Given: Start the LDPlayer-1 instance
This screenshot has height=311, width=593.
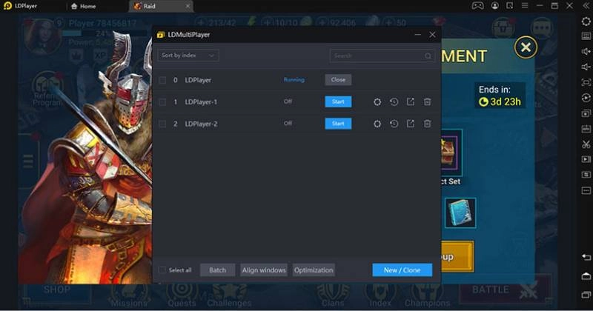Looking at the screenshot, I should [338, 101].
